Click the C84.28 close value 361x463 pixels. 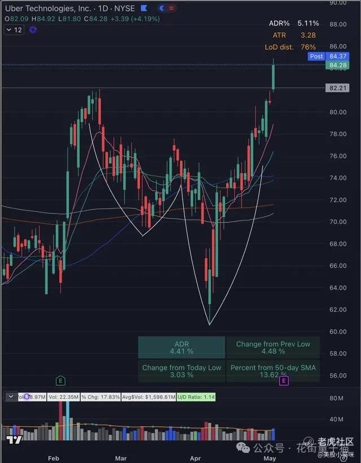[x=95, y=19]
